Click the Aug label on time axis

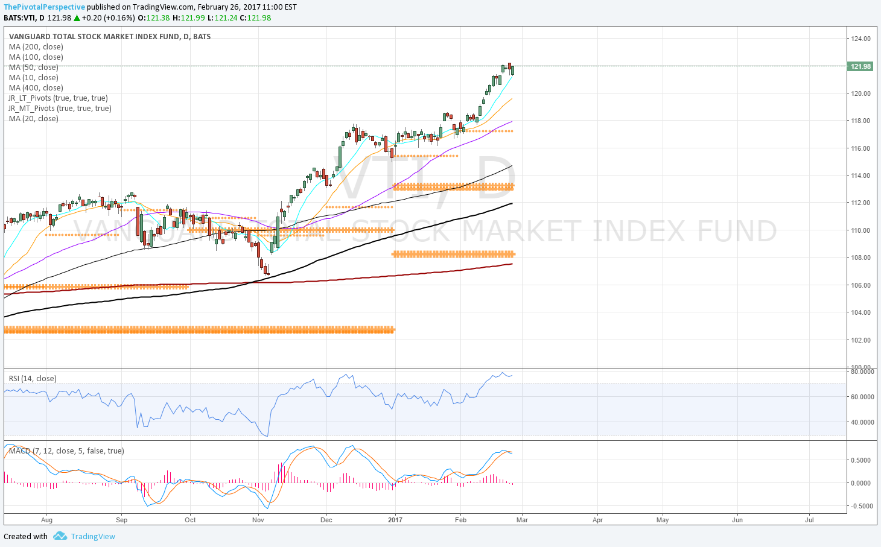click(x=47, y=520)
